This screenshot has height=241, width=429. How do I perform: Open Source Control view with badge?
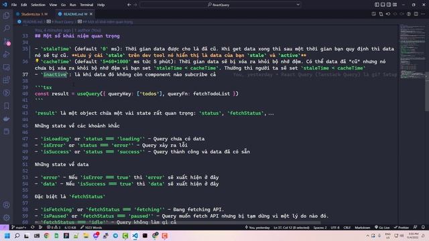(7, 42)
